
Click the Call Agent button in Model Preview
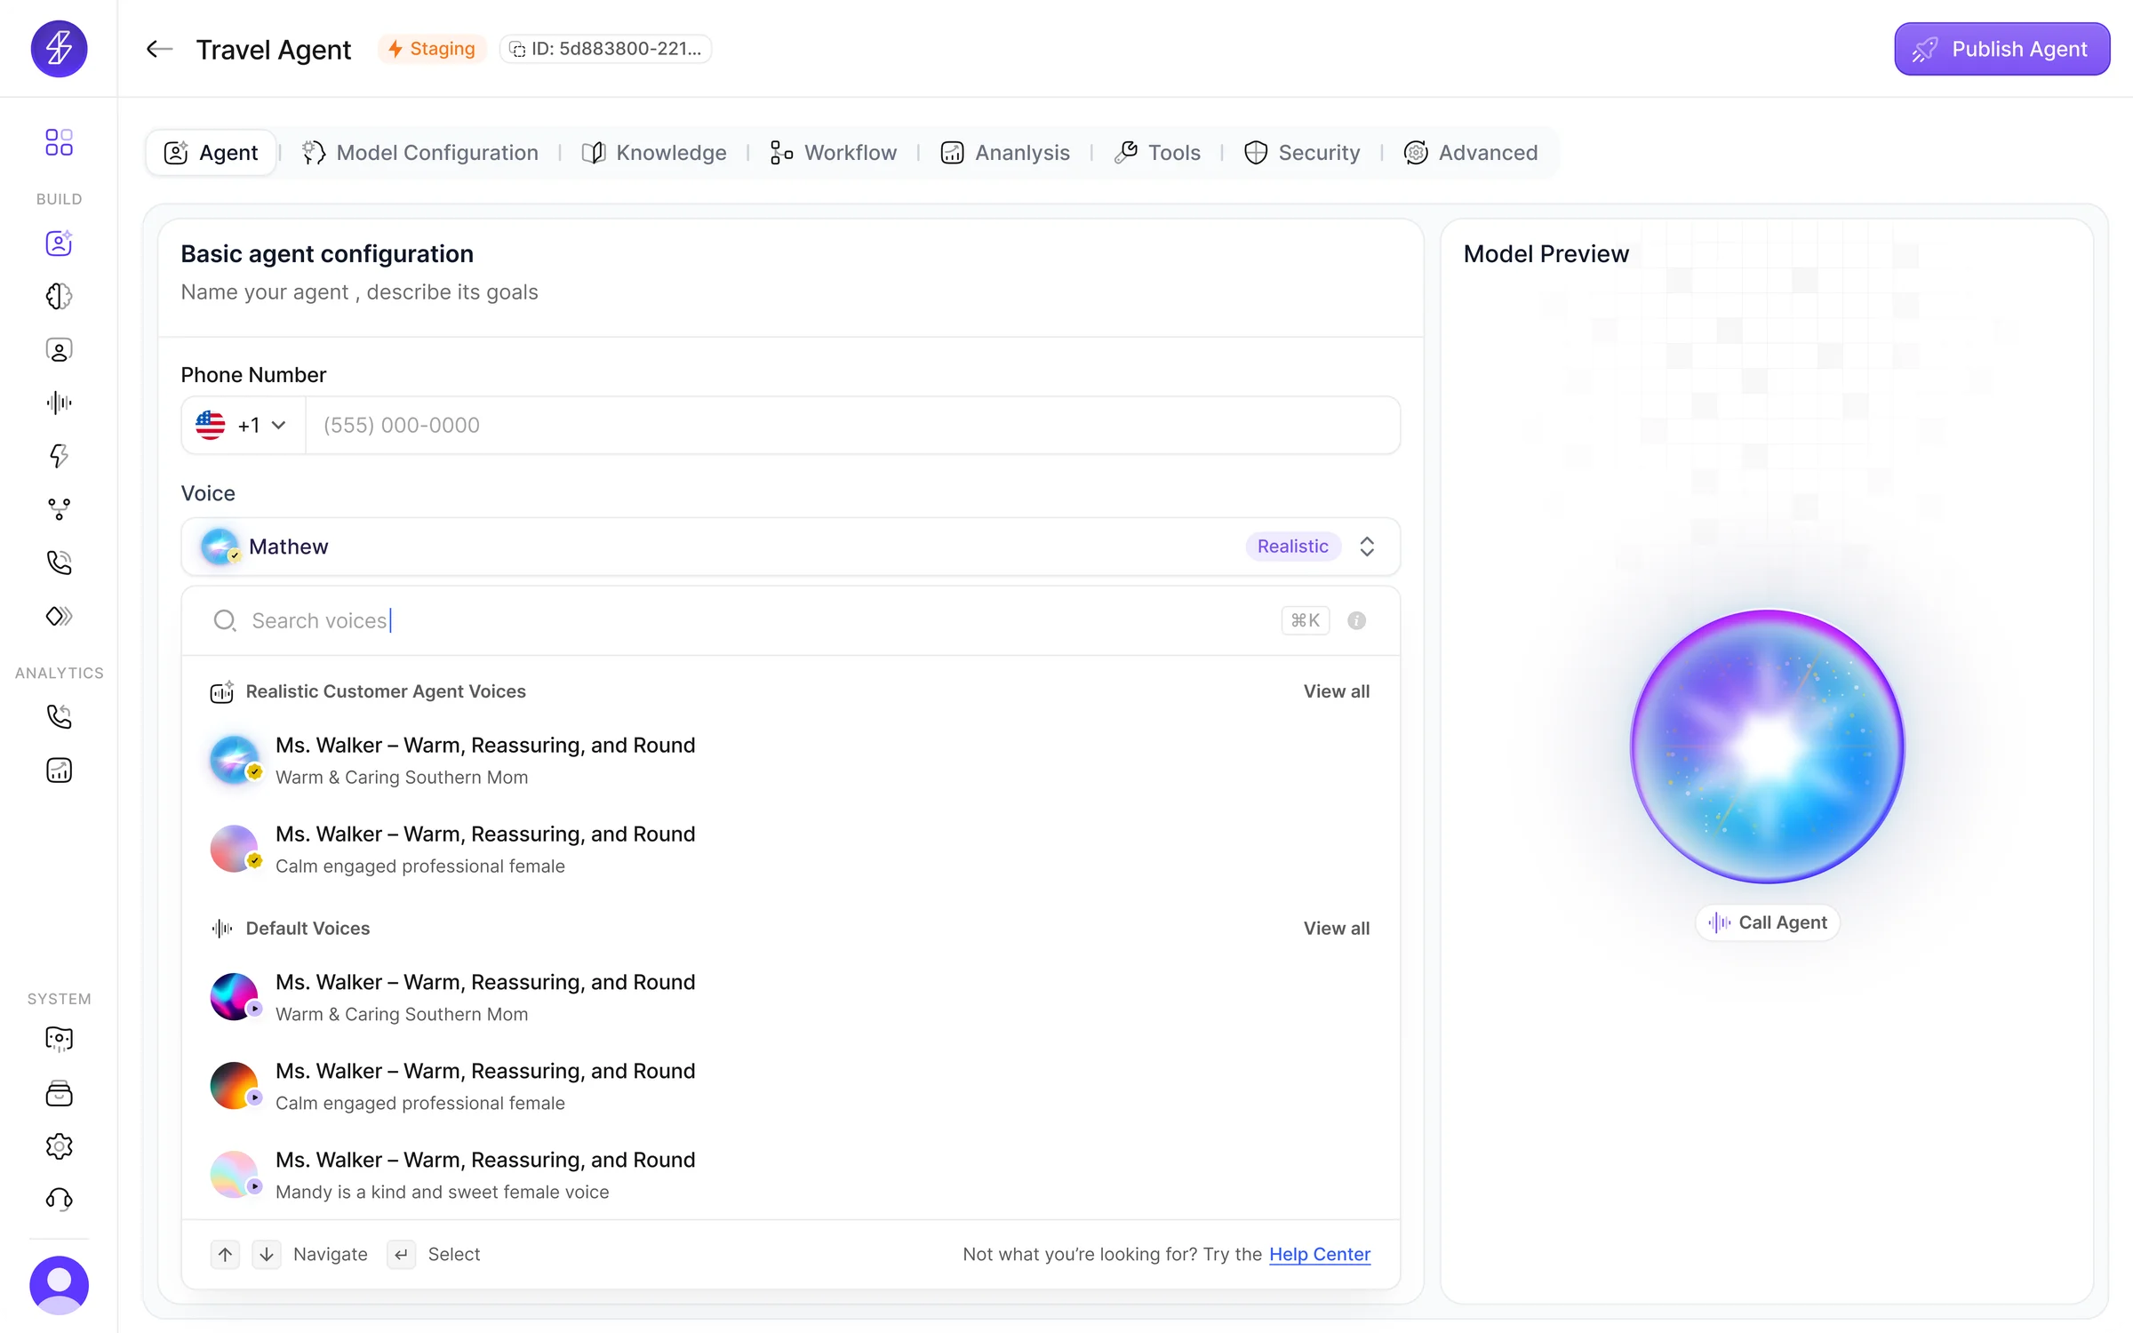point(1767,922)
